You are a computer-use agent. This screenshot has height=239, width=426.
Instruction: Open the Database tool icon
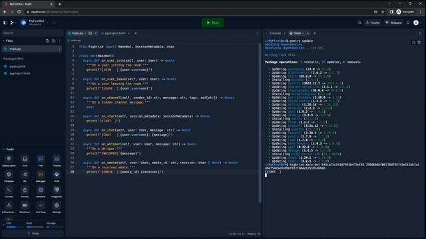tap(41, 190)
